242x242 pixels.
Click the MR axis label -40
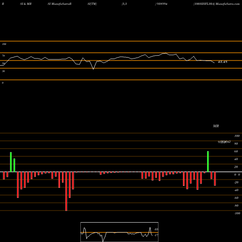pyautogui.click(x=236, y=190)
